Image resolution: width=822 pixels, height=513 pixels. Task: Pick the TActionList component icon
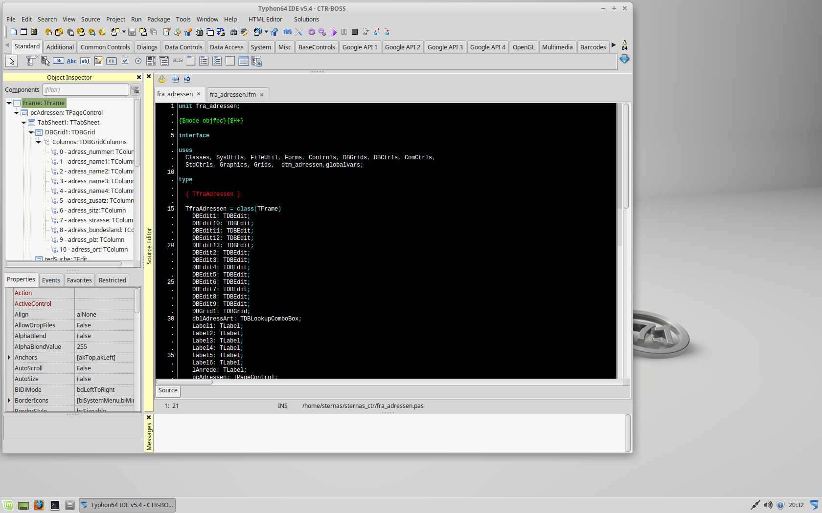[256, 61]
